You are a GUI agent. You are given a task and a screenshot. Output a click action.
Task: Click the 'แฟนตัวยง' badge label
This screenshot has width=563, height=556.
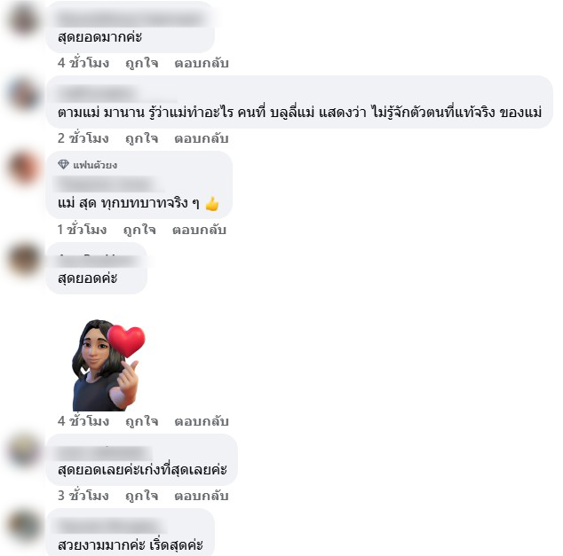(x=95, y=165)
